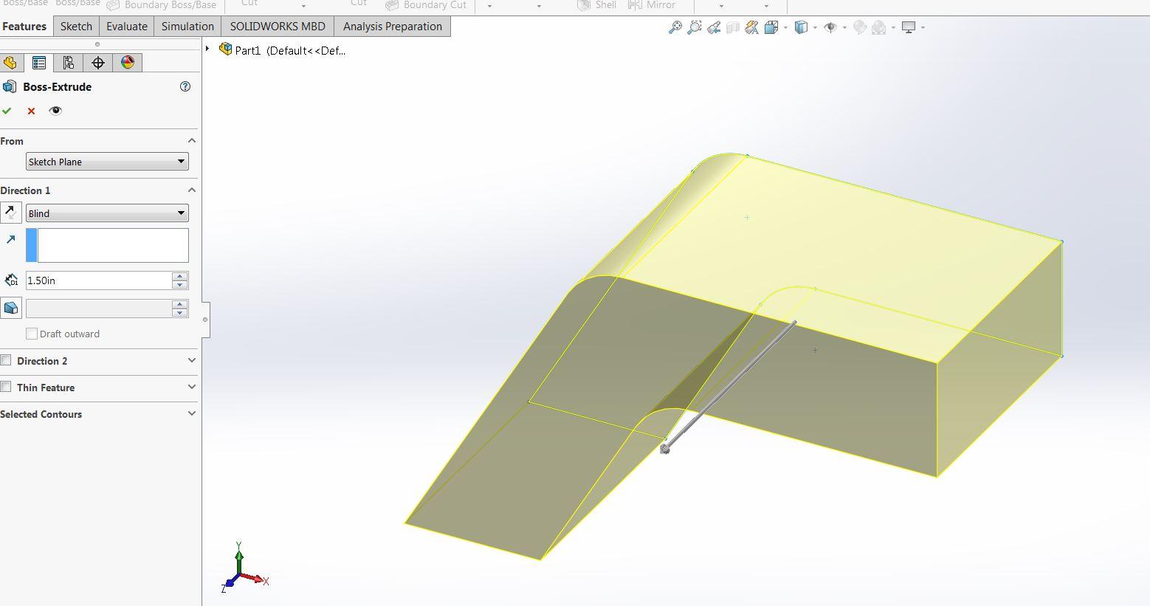Open the View Orientation dropdown arrow
Image resolution: width=1150 pixels, height=606 pixels.
(x=785, y=28)
